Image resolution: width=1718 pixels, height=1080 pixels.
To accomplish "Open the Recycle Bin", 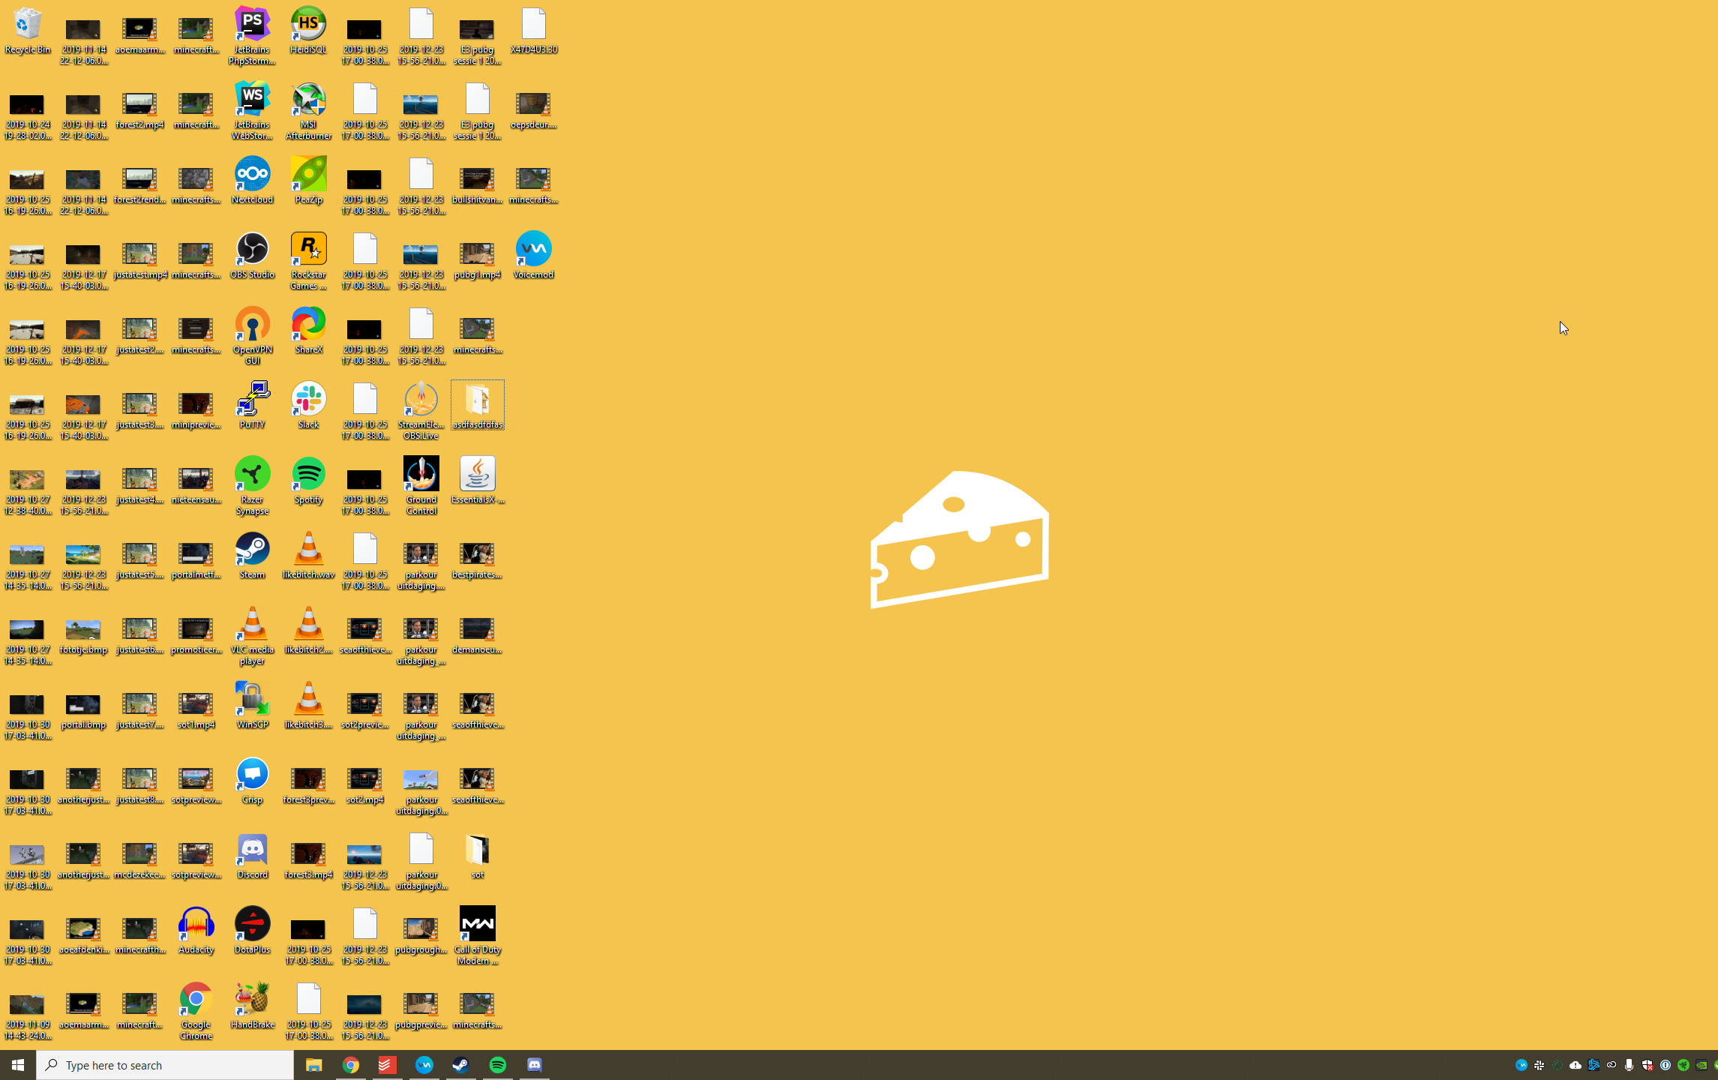I will pyautogui.click(x=27, y=25).
